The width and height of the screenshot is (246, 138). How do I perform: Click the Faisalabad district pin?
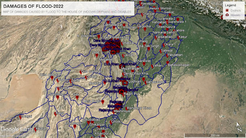coord(156,37)
